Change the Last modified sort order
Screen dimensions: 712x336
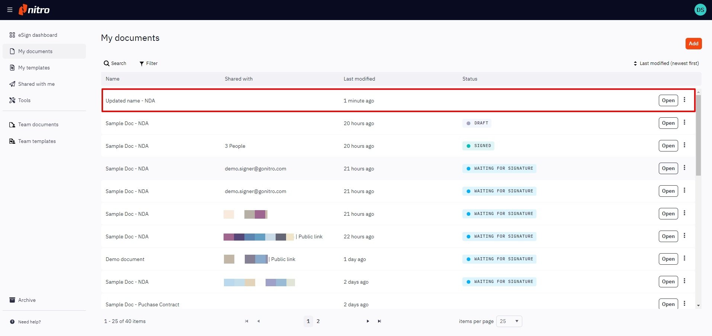click(x=666, y=63)
